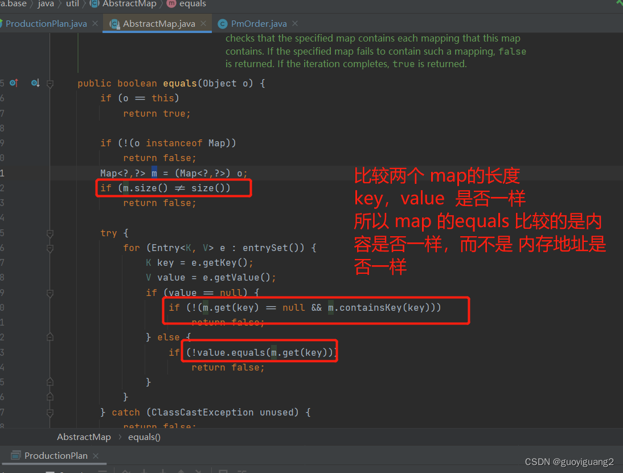Image resolution: width=623 pixels, height=473 pixels.
Task: Close the ProductionPlan tool window tab
Action: [95, 455]
